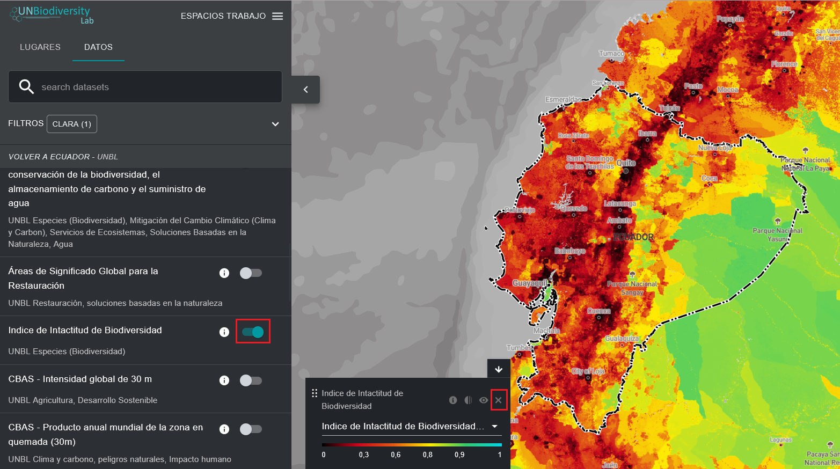
Task: Adjust layer opacity icon in legend
Action: (468, 400)
